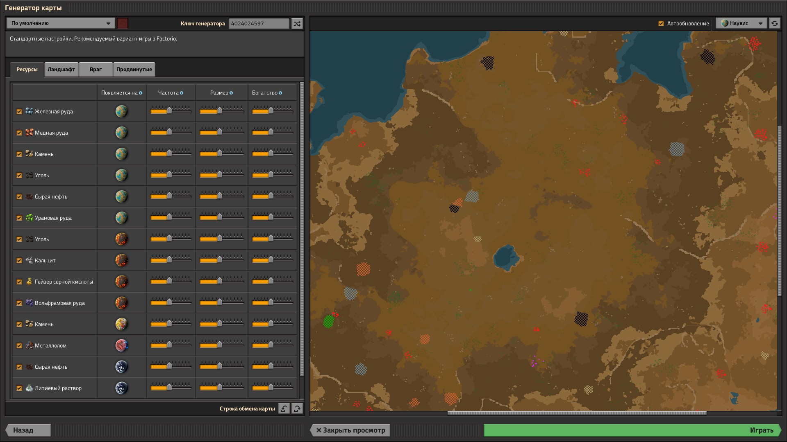Toggle the Урановая руда checkbox
Viewport: 787px width, 442px height.
coord(19,218)
